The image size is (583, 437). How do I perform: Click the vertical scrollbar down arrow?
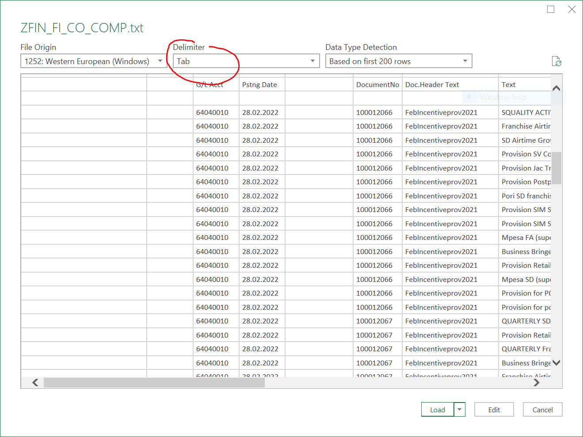(x=556, y=362)
